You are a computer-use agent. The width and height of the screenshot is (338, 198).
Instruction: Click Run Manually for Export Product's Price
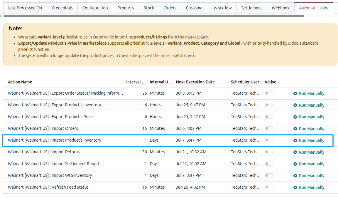tap(309, 117)
